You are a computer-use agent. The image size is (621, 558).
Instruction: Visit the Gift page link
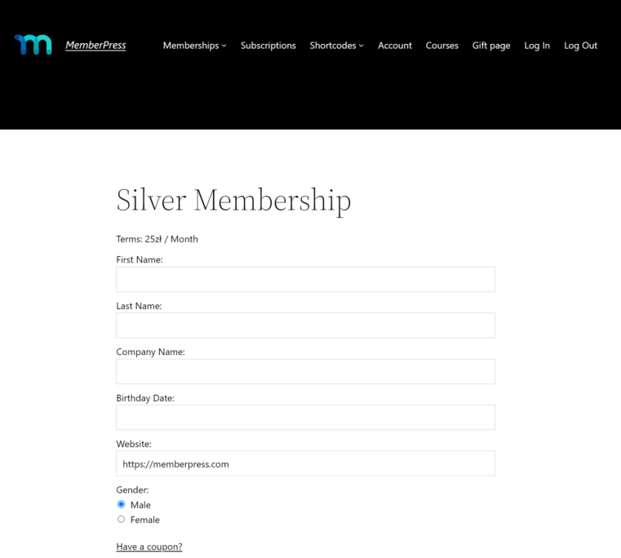pos(491,46)
